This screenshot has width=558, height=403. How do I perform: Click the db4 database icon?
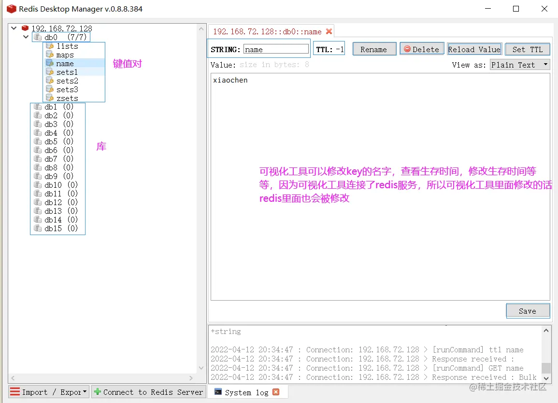(37, 133)
